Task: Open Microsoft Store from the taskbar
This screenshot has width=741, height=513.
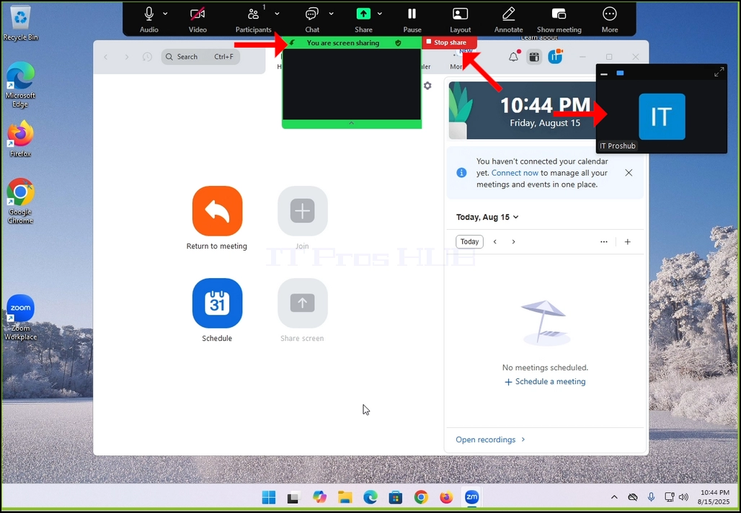Action: 396,497
